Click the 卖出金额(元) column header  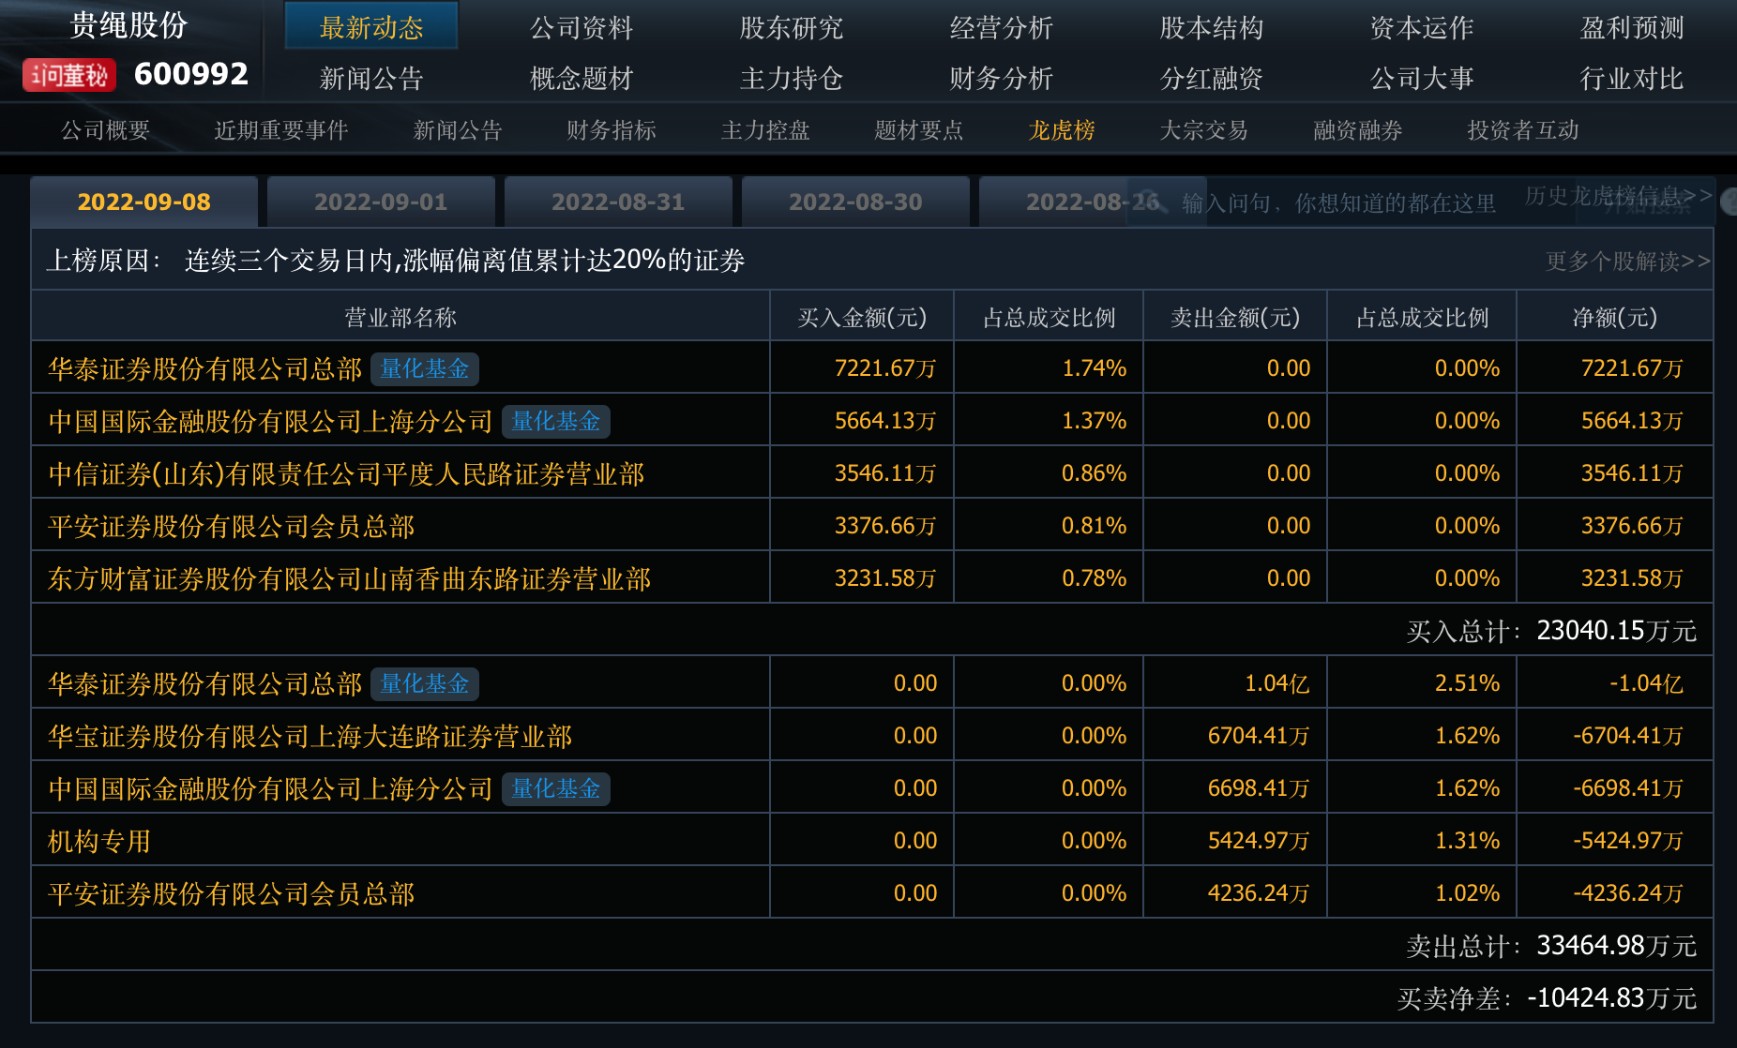[x=1235, y=317]
